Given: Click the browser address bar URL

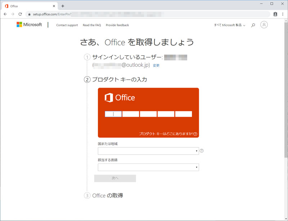Looking at the screenshot, I should pyautogui.click(x=148, y=14).
